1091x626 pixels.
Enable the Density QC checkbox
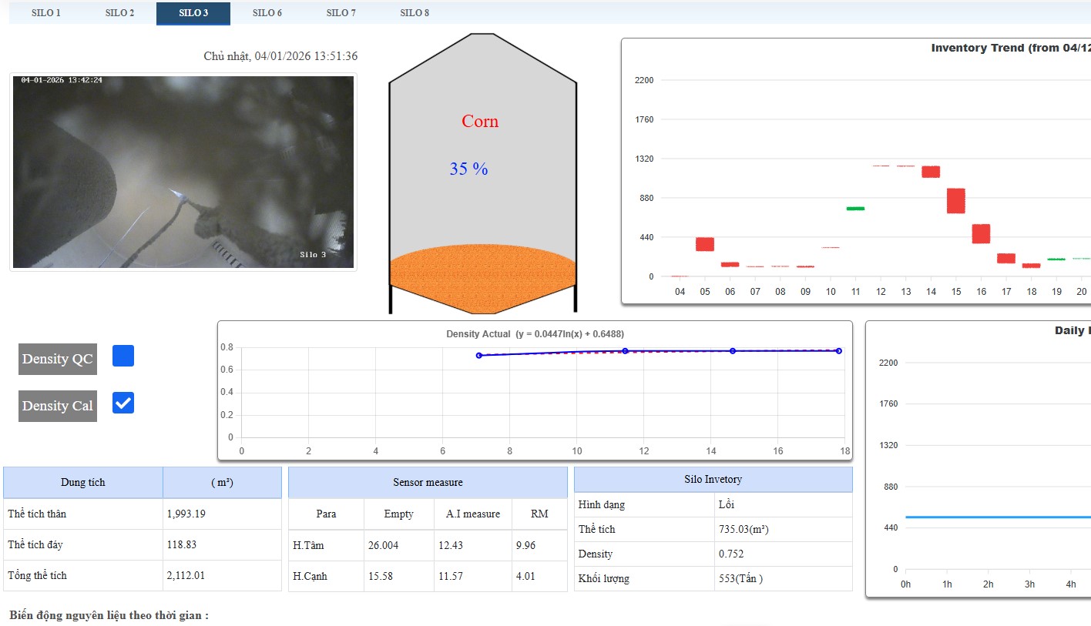tap(123, 356)
